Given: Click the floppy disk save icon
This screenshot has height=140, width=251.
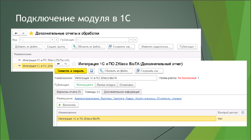Looking at the screenshot, I should 91,71.
